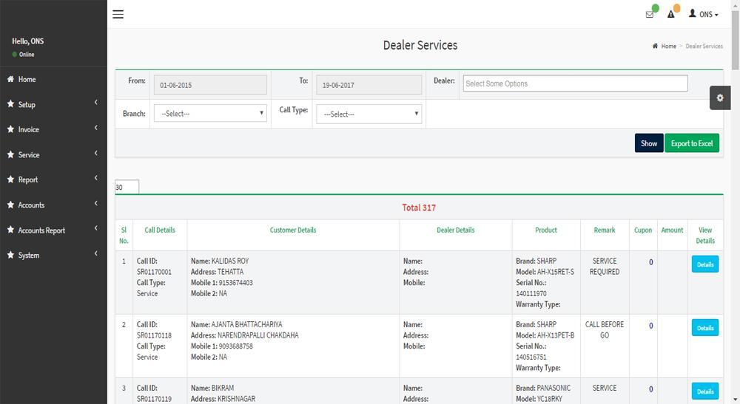740x404 pixels.
Task: Open the Call Type select dropdown
Action: pos(369,114)
